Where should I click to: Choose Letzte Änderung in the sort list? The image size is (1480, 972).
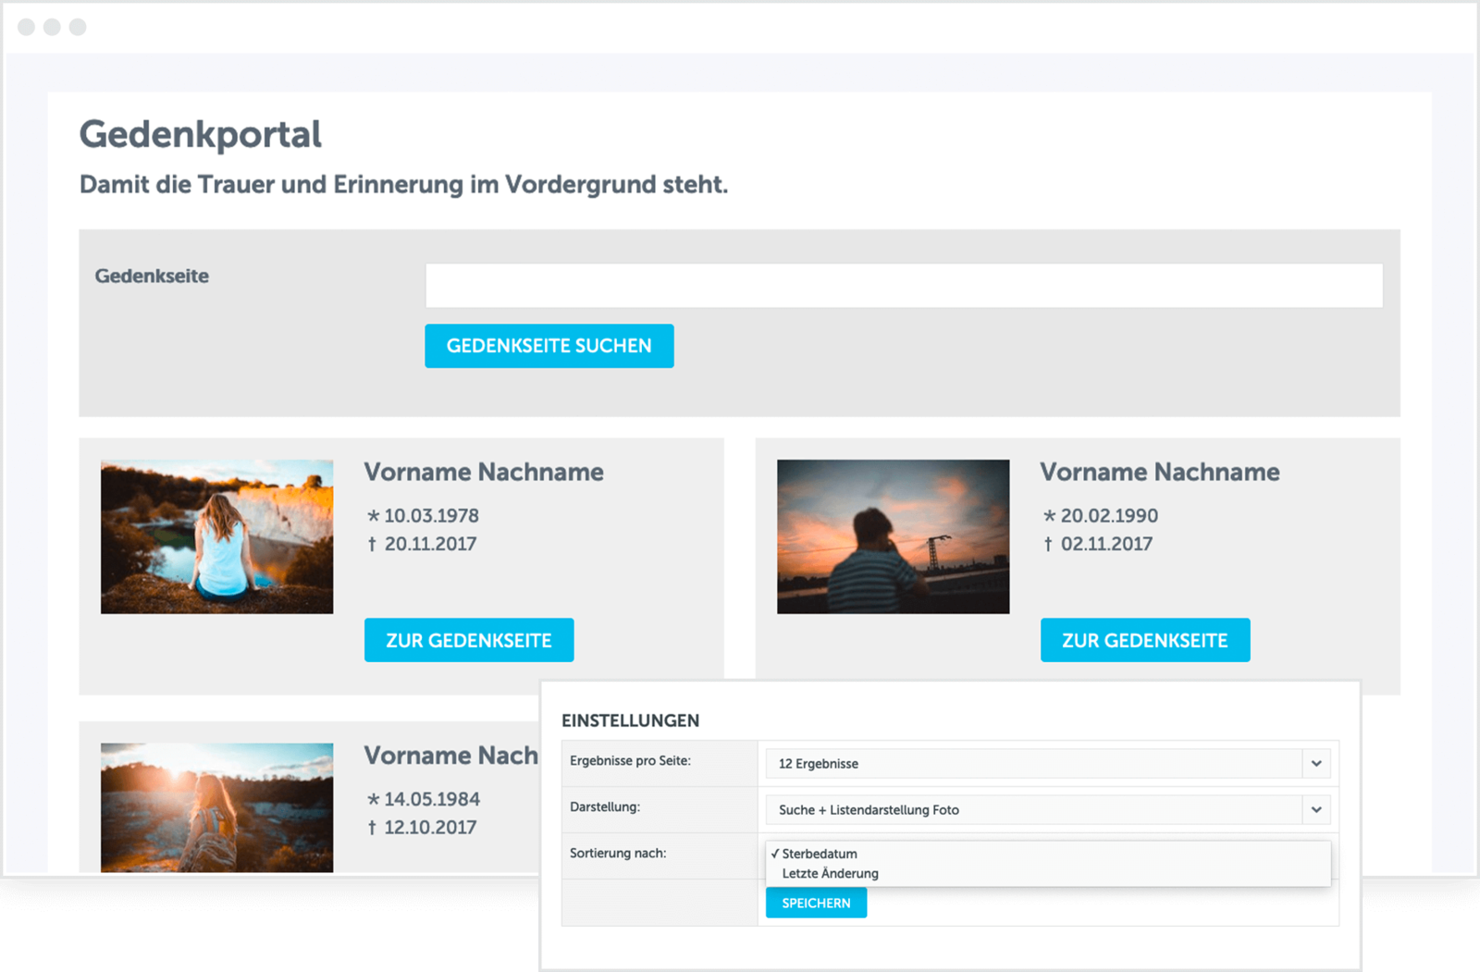(830, 873)
